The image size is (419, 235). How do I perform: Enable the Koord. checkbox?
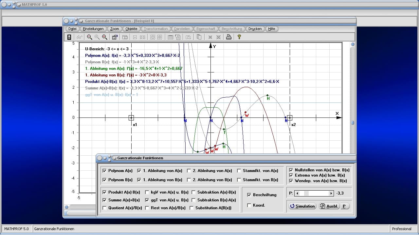249,205
